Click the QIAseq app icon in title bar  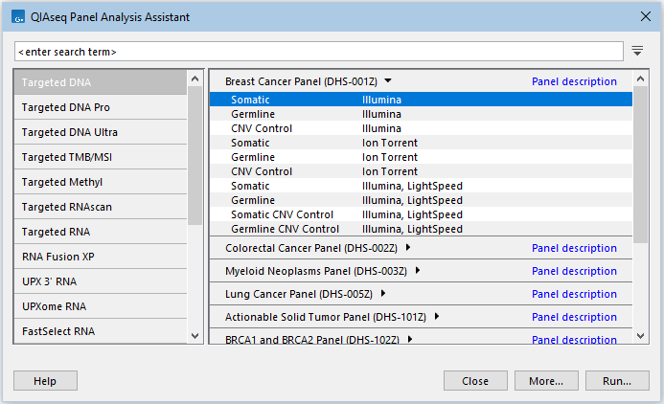[18, 17]
